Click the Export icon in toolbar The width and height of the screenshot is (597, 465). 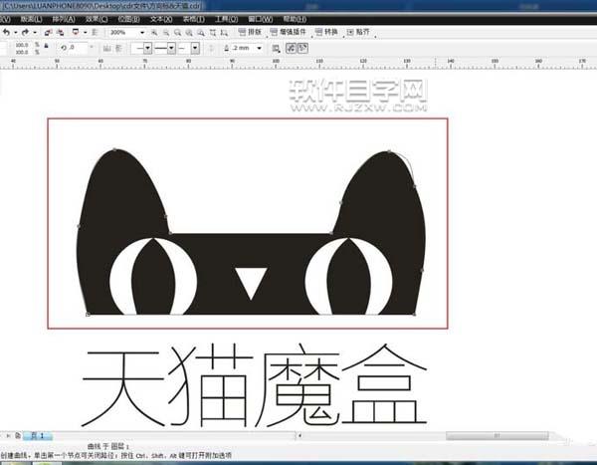pyautogui.click(x=60, y=33)
